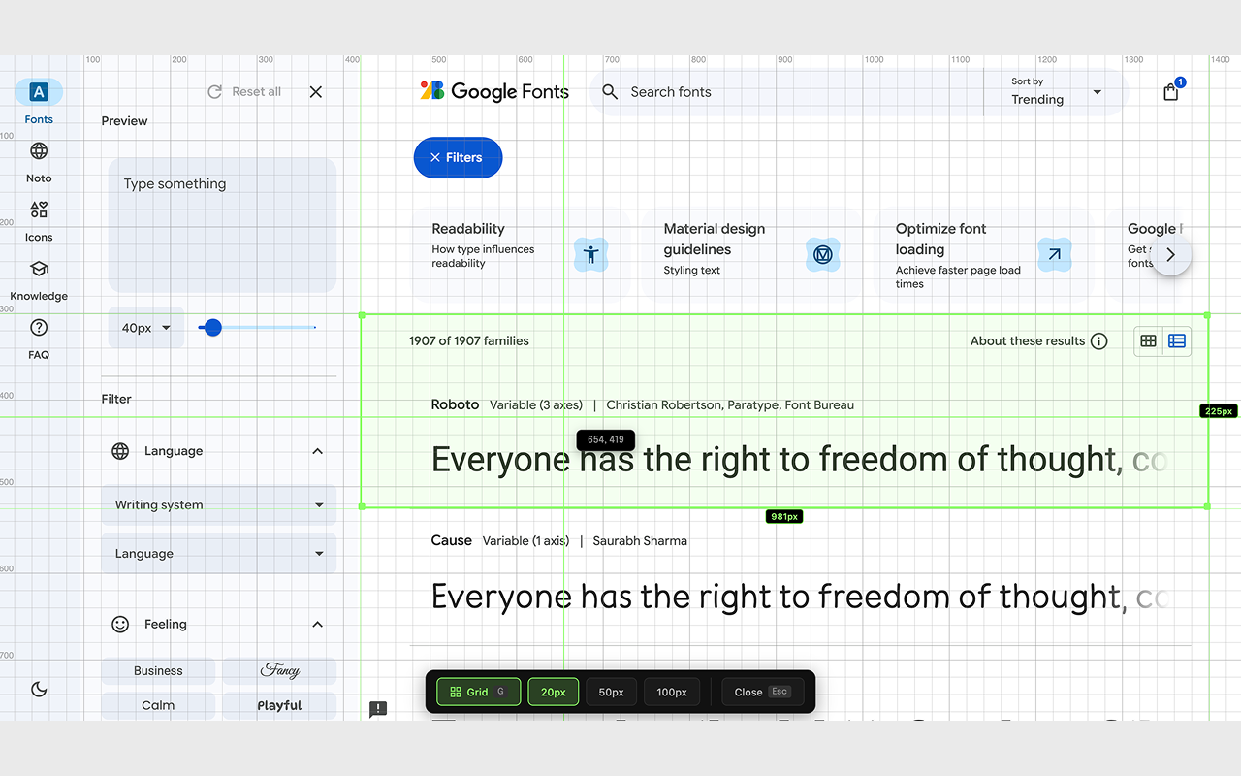Click the Cause sample sentence preview
The image size is (1241, 776).
[x=800, y=596]
